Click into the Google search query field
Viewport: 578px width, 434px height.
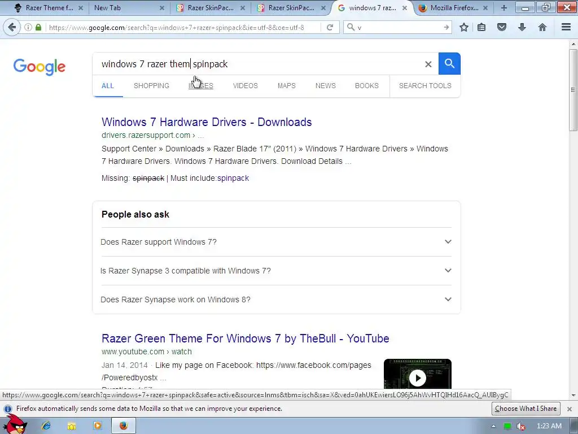258,64
